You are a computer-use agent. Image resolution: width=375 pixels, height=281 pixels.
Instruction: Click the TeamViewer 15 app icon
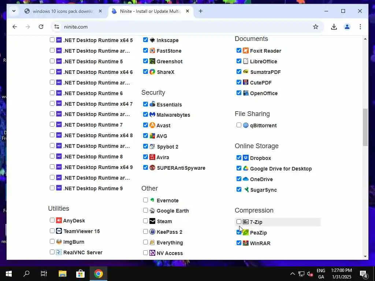pos(59,231)
